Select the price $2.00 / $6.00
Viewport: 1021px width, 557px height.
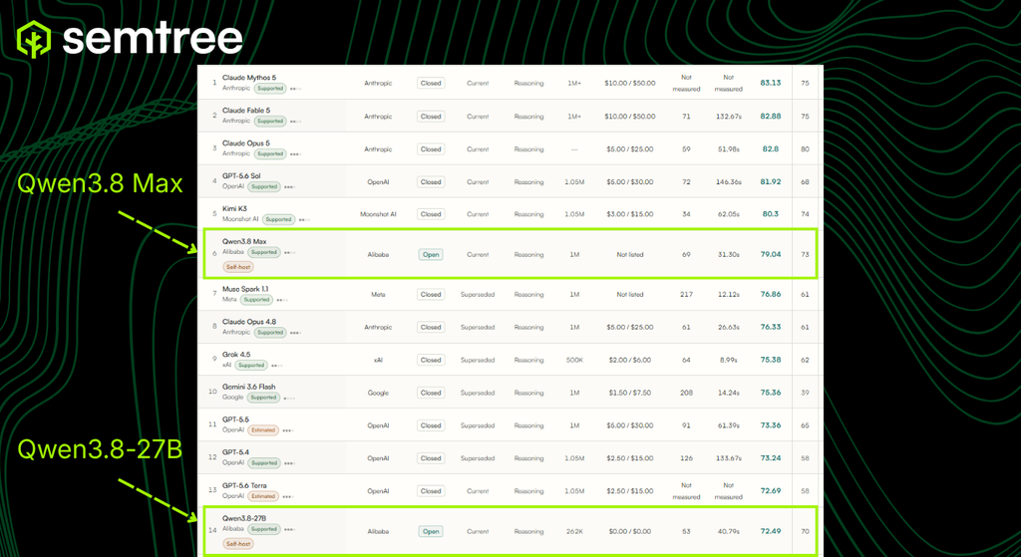point(630,360)
